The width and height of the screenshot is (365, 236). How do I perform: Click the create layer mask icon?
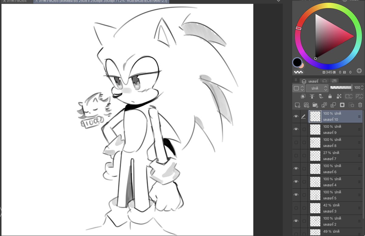coord(342,105)
